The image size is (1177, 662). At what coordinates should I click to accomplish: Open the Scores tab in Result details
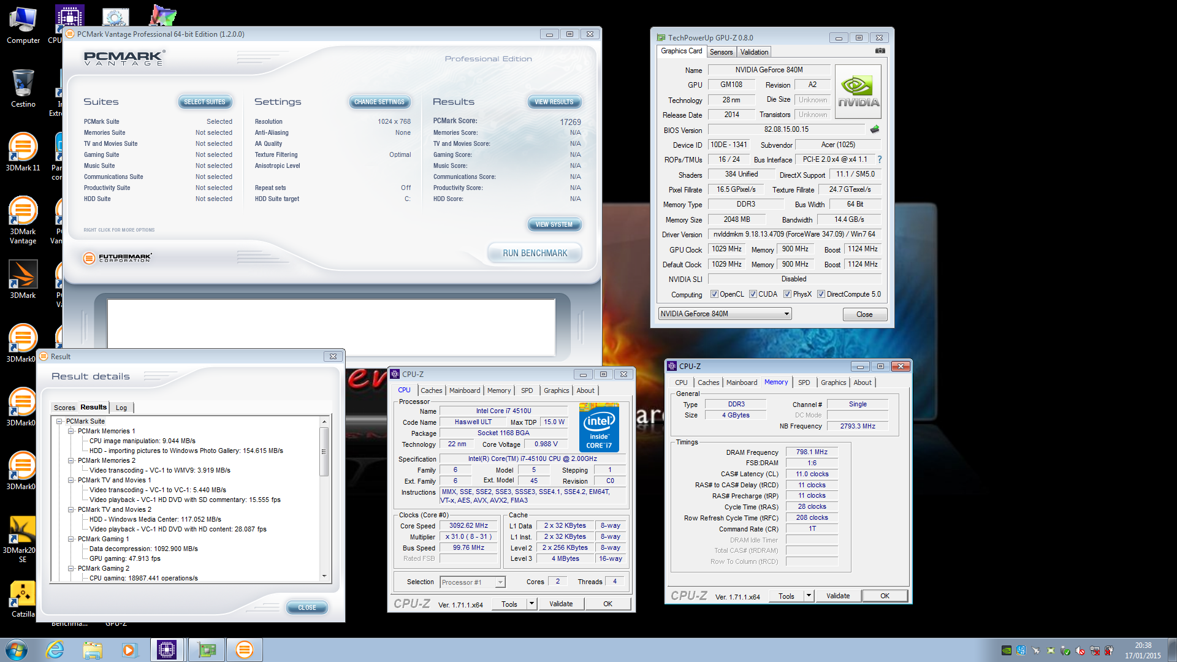click(64, 408)
